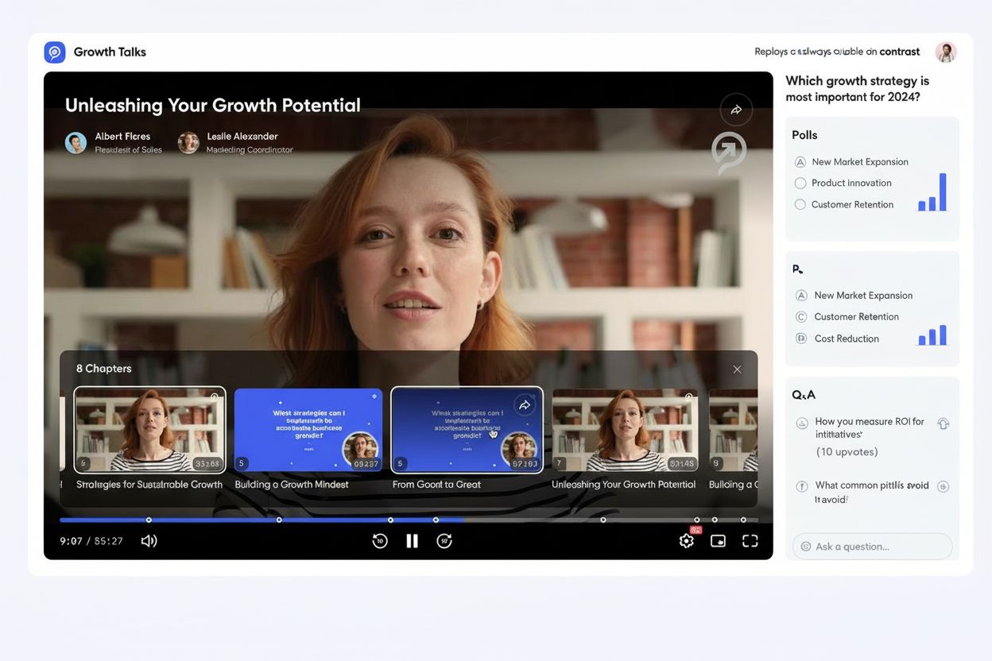Open the 'Building a Growth Mindset' chapter
992x661 pixels.
coord(308,430)
